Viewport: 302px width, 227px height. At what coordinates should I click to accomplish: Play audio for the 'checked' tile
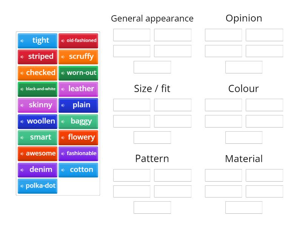[22, 73]
